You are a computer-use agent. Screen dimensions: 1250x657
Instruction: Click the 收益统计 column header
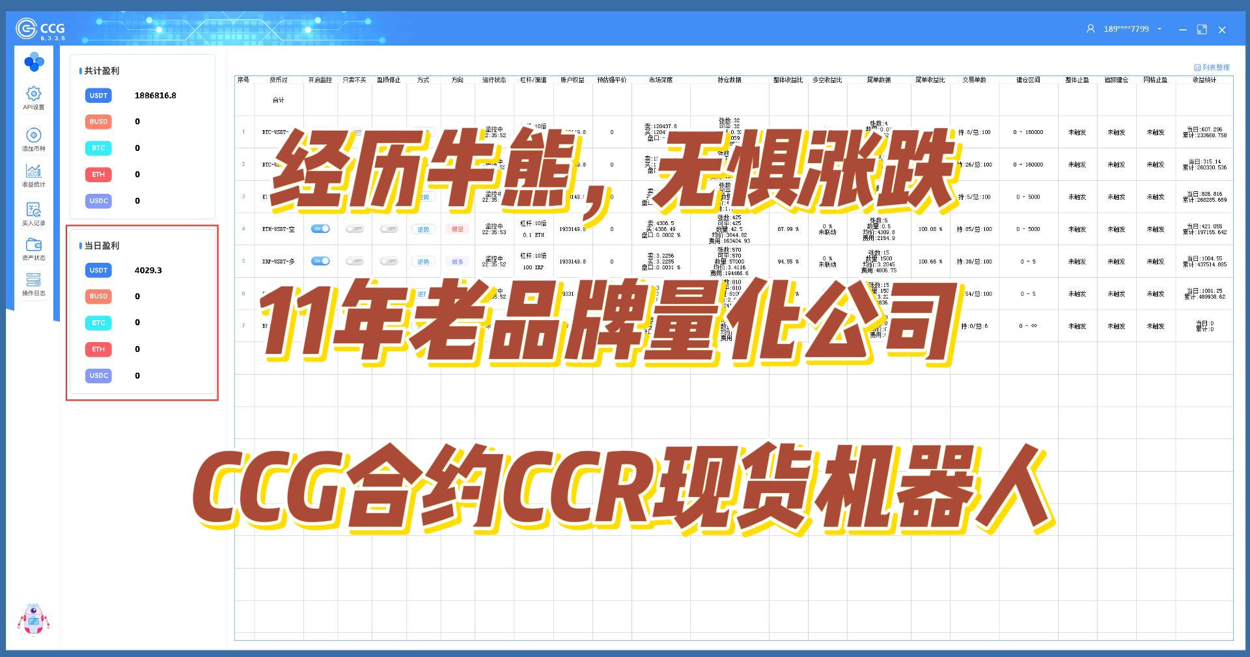tap(1204, 80)
